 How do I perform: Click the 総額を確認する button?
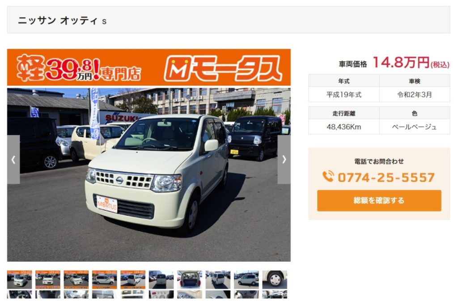(x=379, y=200)
